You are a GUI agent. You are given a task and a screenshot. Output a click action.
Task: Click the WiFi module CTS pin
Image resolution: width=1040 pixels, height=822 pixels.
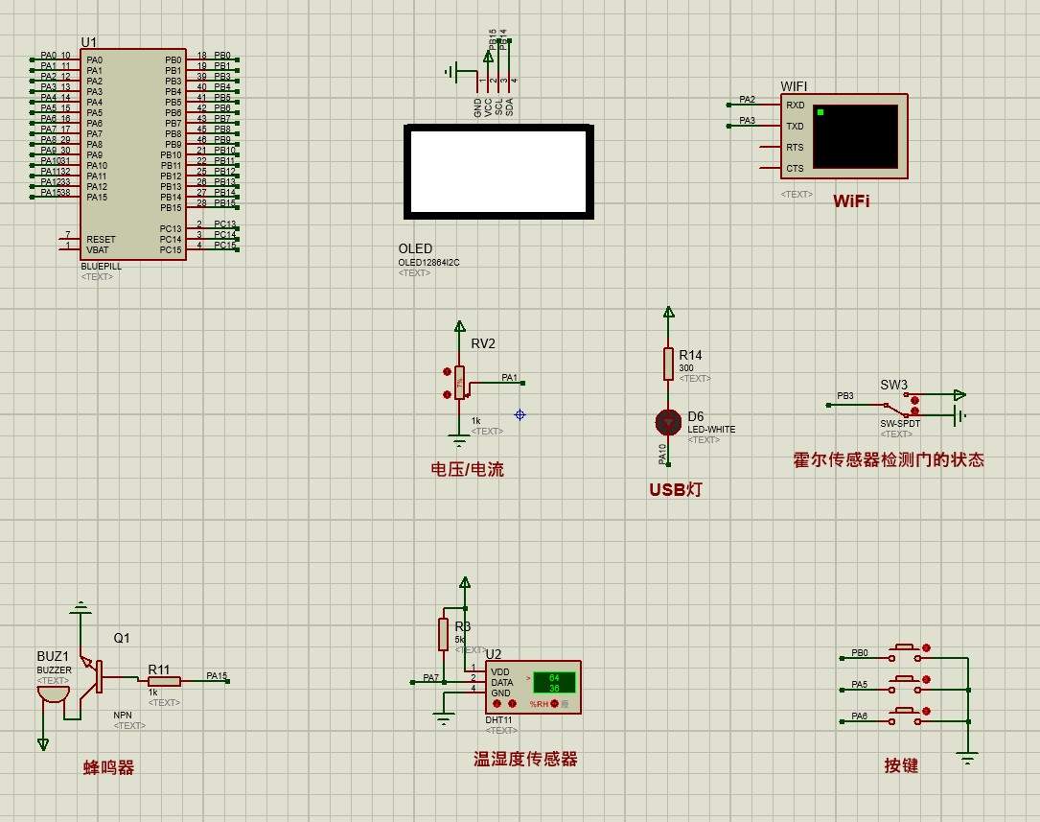pos(795,169)
